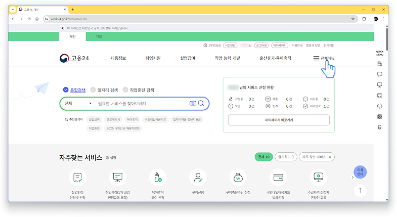The image size is (397, 217).
Task: Click keyword 일자리채움 청년지원금
Action: [x=187, y=119]
